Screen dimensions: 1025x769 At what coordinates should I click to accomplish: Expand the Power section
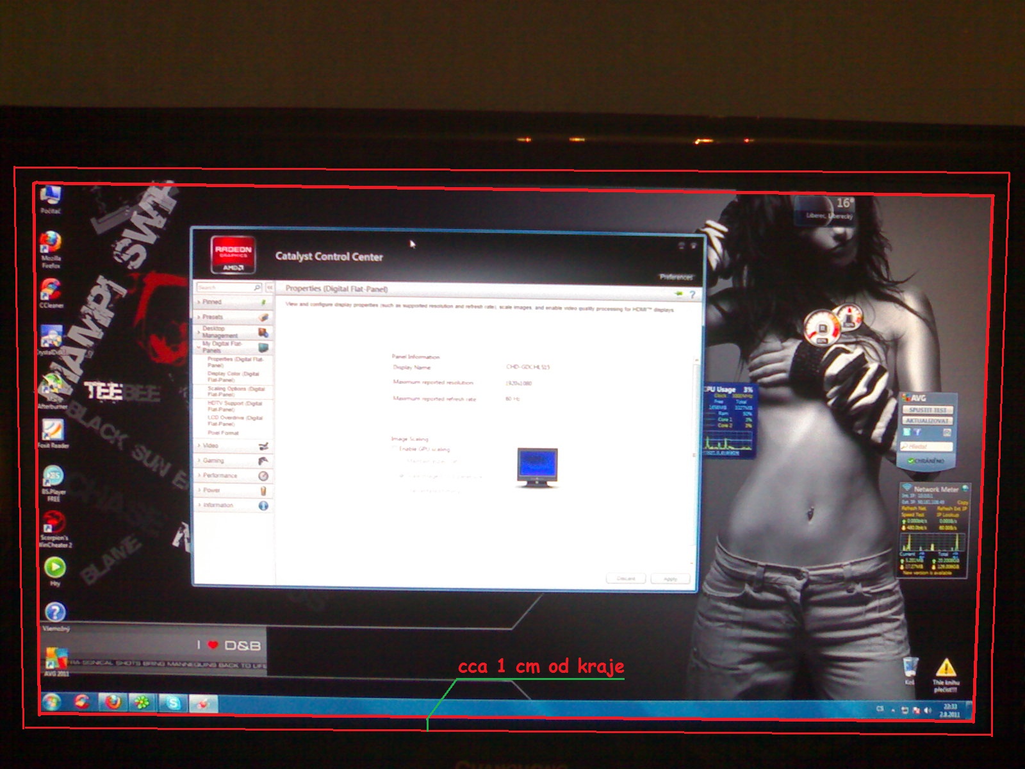[x=233, y=490]
